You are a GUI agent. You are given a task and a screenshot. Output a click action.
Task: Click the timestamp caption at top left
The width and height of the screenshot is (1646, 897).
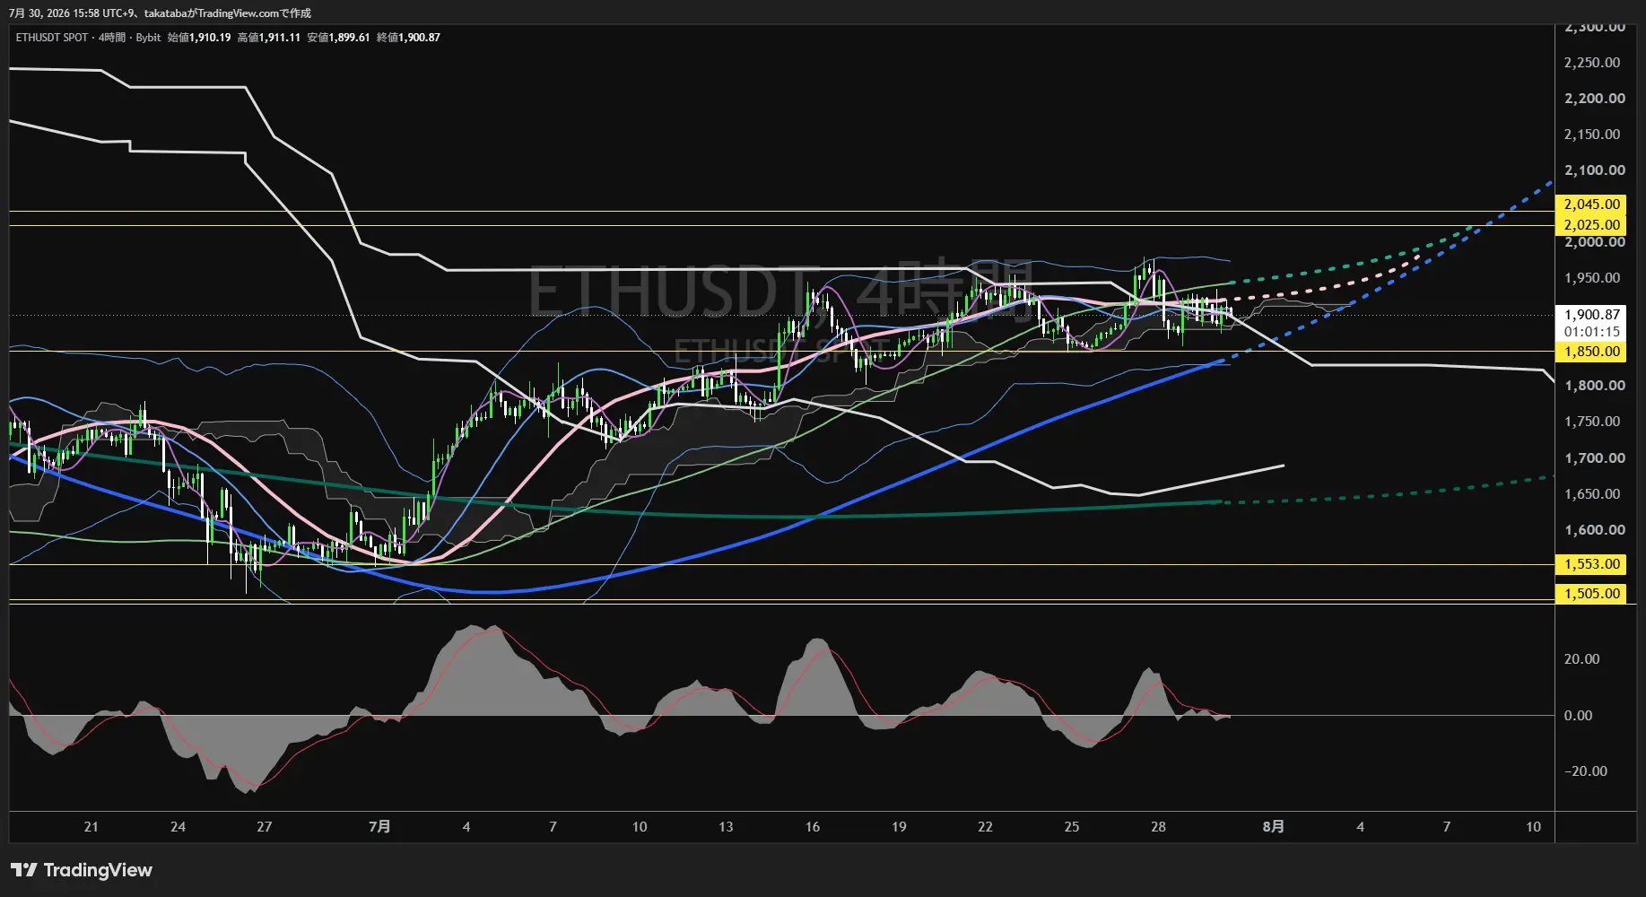click(x=161, y=13)
